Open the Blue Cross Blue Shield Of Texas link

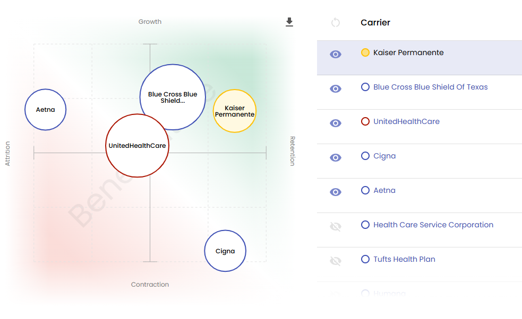click(x=430, y=87)
